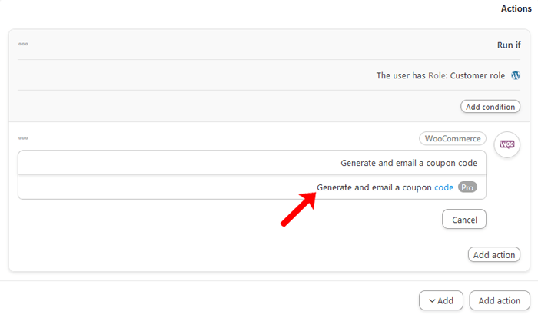Click the blue 'code' link text
The image size is (538, 318).
click(x=443, y=187)
